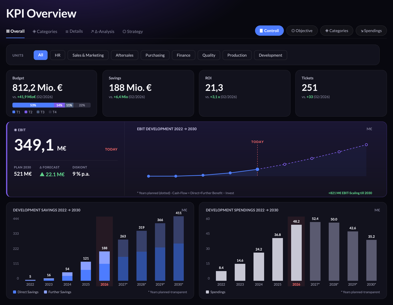Click the 53% T1 budget bar segment

coord(33,105)
